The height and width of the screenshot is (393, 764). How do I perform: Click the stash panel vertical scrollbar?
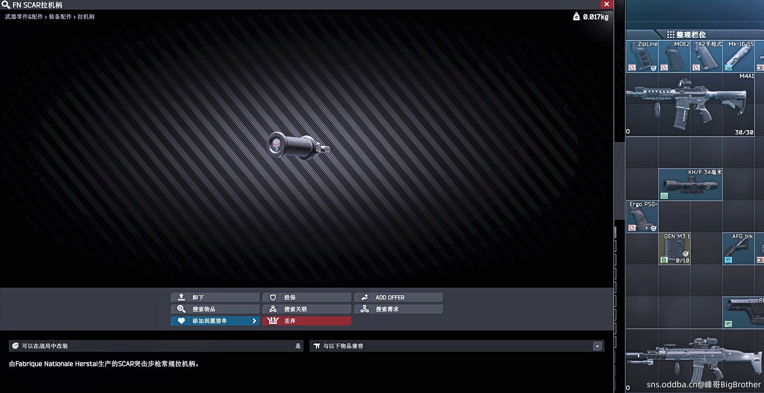click(619, 180)
